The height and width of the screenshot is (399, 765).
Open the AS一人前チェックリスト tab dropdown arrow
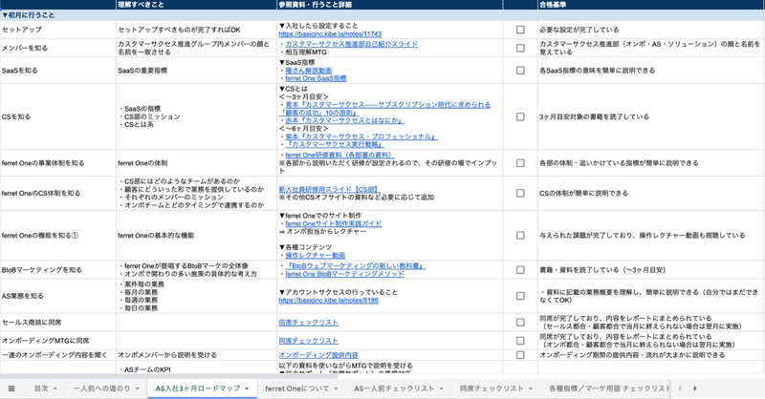tap(441, 388)
